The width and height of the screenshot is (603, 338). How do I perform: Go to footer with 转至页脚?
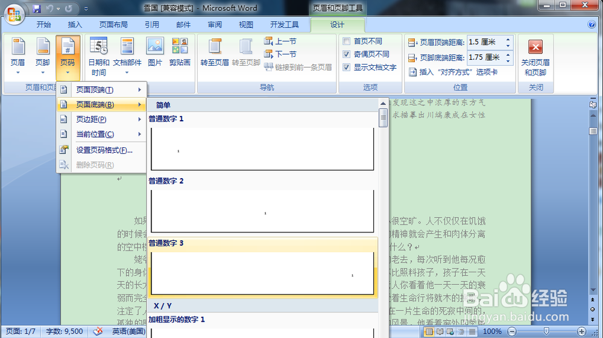pos(246,52)
